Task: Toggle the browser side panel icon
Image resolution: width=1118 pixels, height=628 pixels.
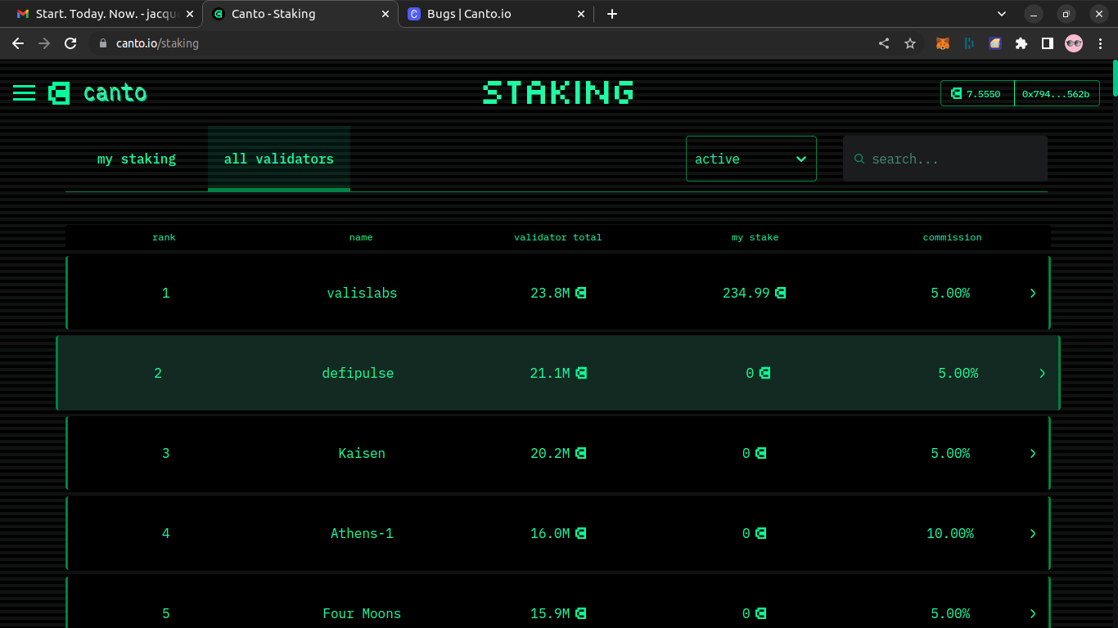Action: point(1048,43)
